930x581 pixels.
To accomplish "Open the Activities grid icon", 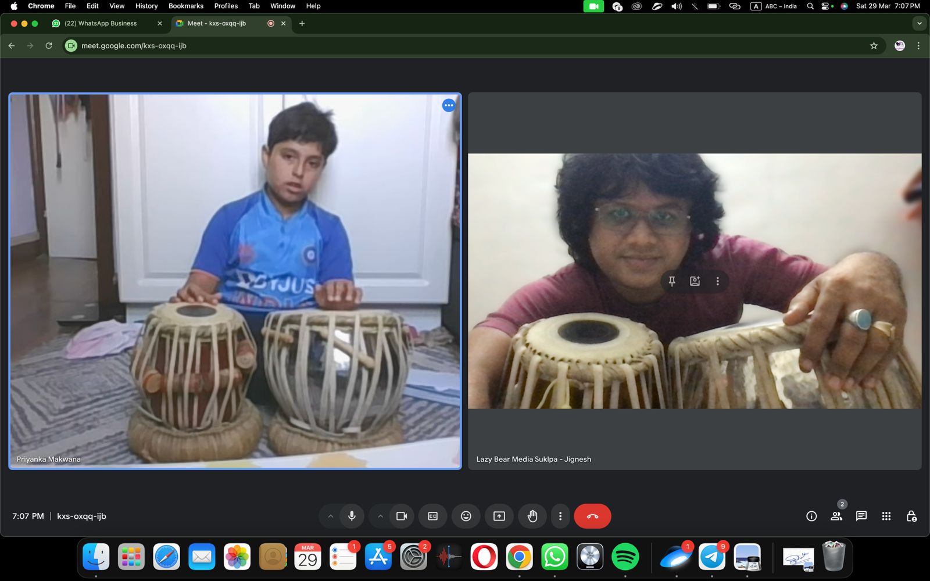I will [x=886, y=516].
